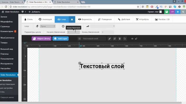Viewport: 186px width, 104px height.
Task: Click the Начало Увеличения input field
Action: 74,32
